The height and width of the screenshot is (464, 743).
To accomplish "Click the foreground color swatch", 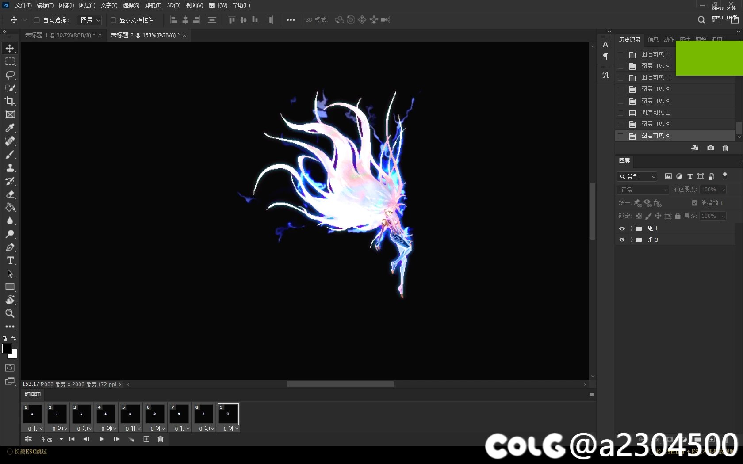I will 7,349.
